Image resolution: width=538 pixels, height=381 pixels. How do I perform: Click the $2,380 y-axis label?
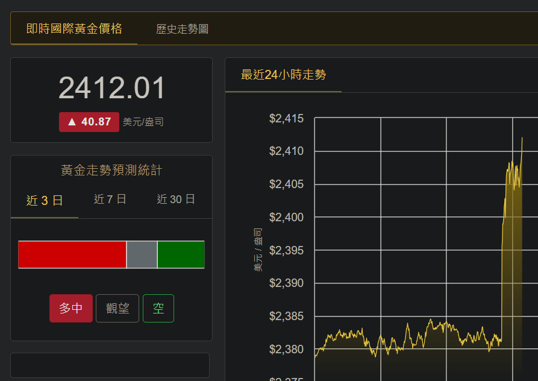(286, 350)
